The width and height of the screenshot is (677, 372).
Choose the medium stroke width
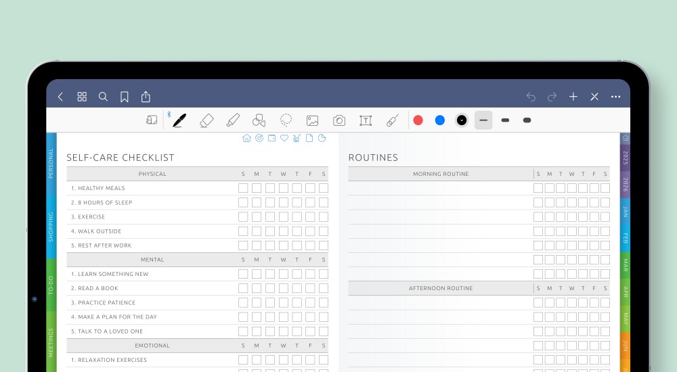pyautogui.click(x=505, y=120)
